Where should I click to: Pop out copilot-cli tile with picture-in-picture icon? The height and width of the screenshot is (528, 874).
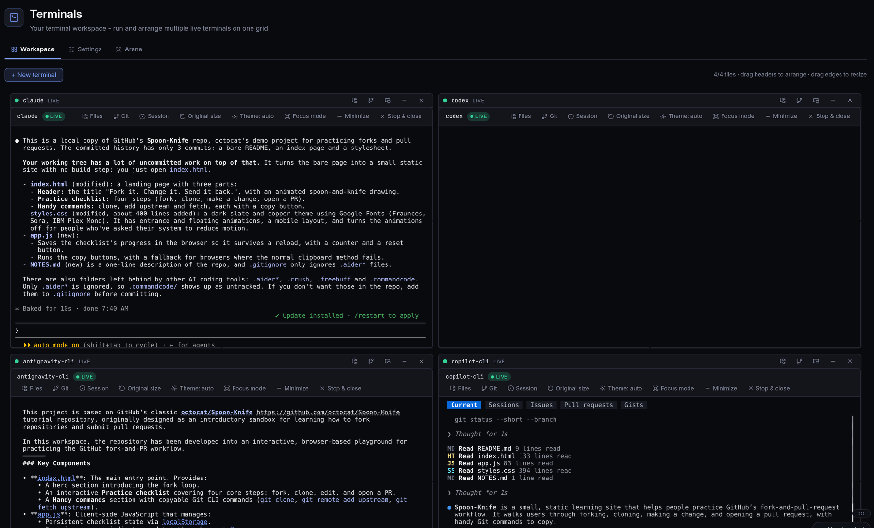tap(816, 361)
